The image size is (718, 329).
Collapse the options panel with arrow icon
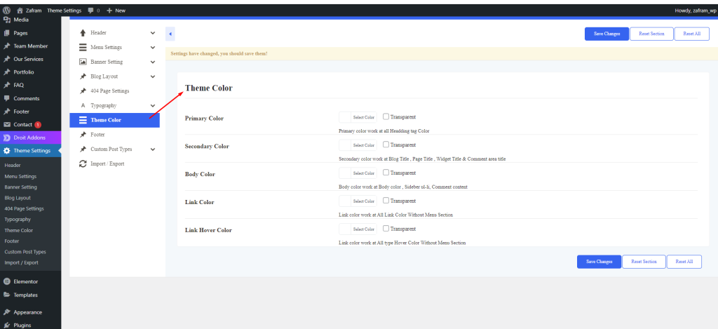point(170,34)
